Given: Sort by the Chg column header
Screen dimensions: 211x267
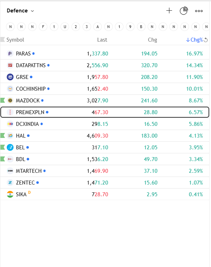Looking at the screenshot, I should [152, 40].
